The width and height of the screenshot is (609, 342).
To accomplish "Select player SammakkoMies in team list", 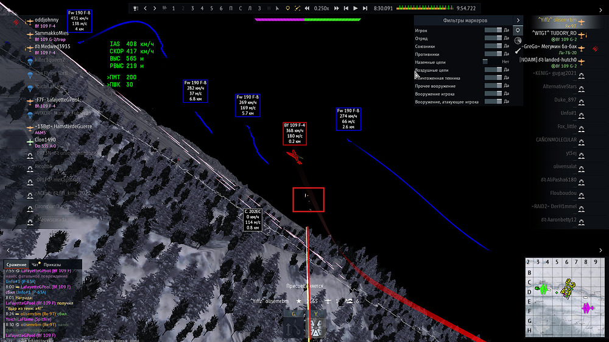I will point(52,33).
